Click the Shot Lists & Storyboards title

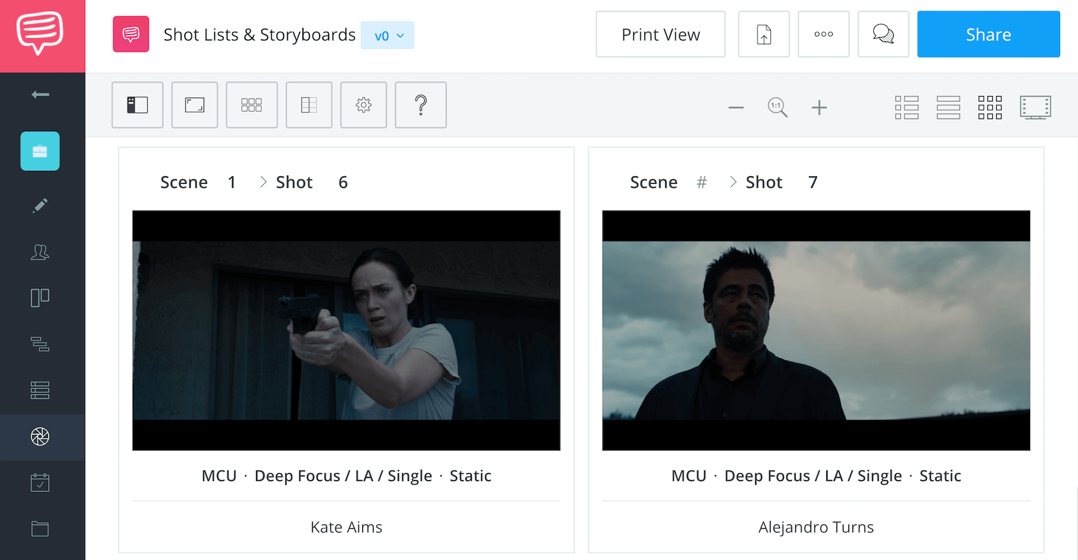[259, 34]
